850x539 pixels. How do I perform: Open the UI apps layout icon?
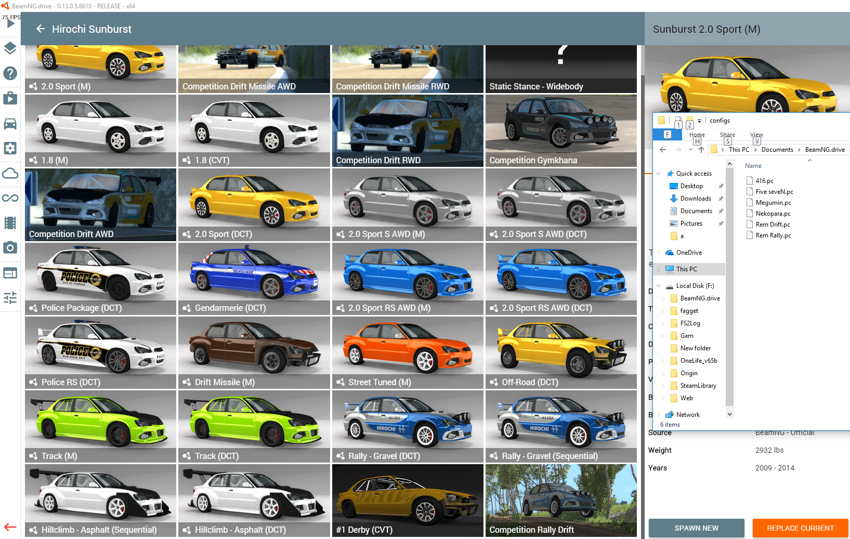(x=10, y=273)
